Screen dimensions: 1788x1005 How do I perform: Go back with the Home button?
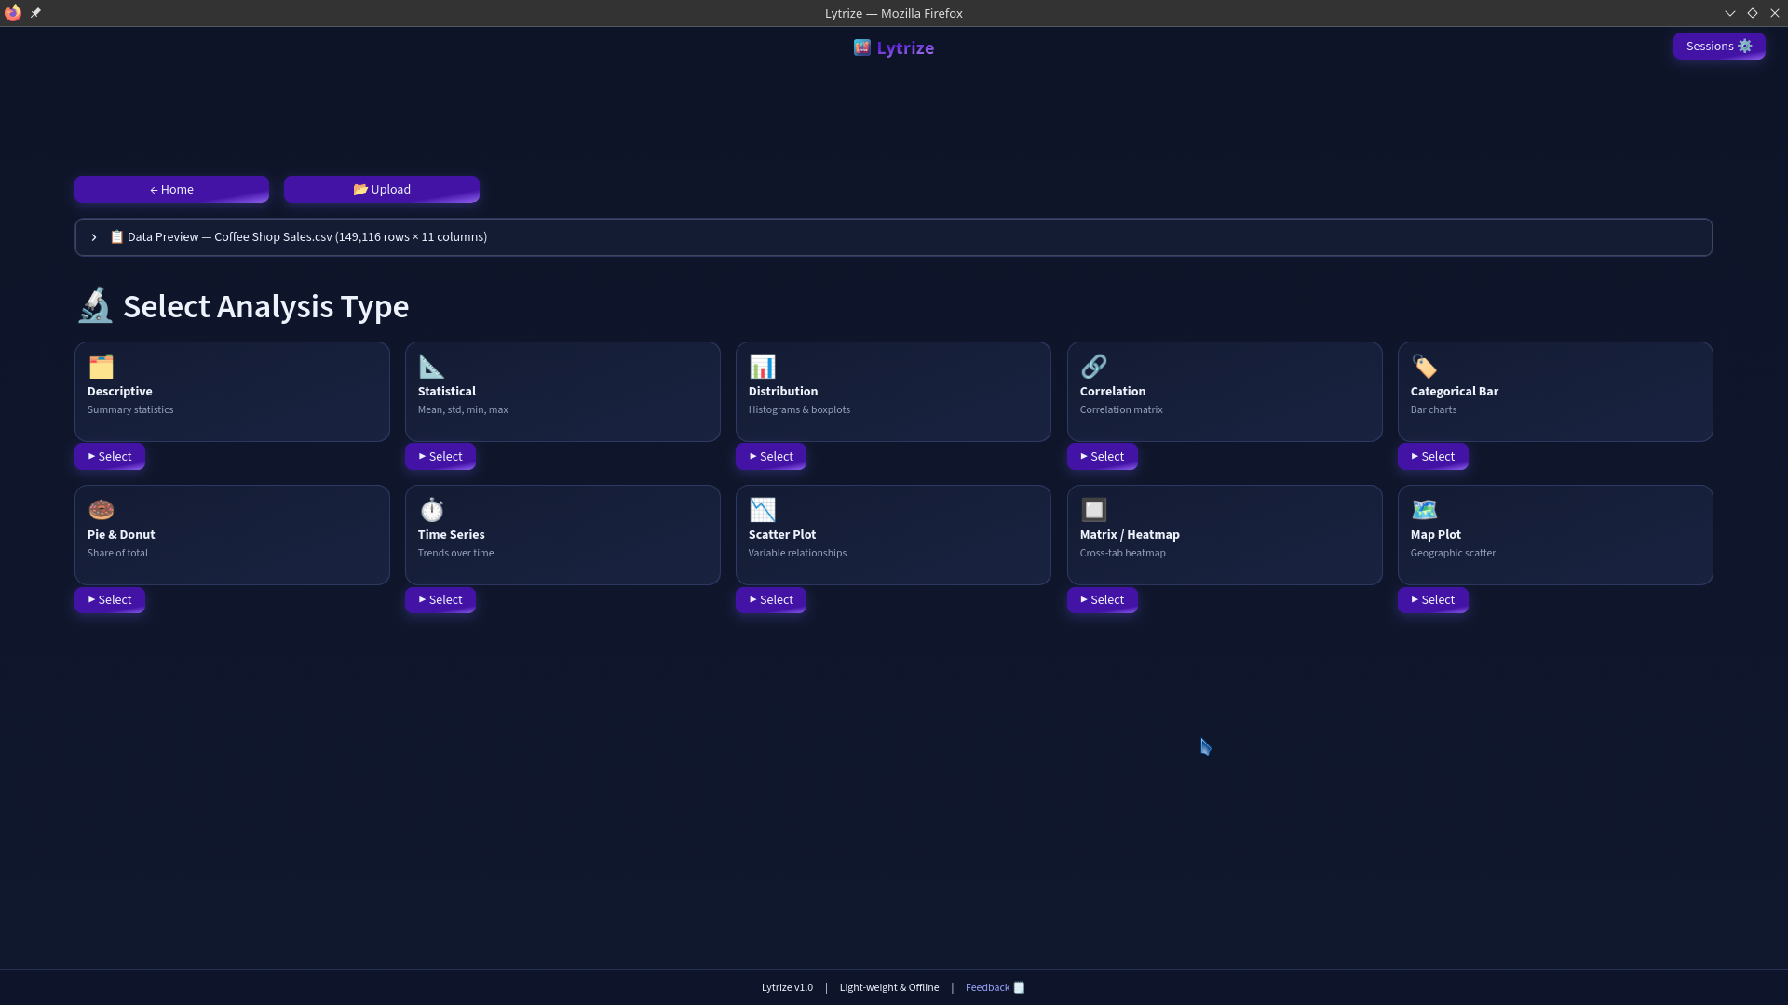pos(171,189)
